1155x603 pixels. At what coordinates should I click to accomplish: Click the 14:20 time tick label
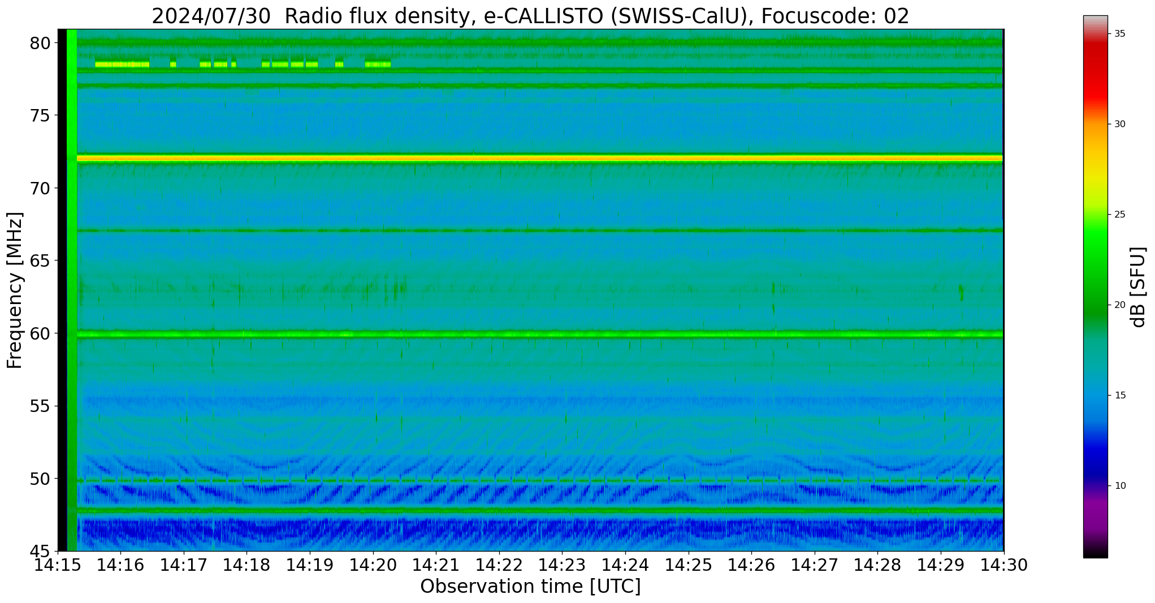pyautogui.click(x=373, y=565)
